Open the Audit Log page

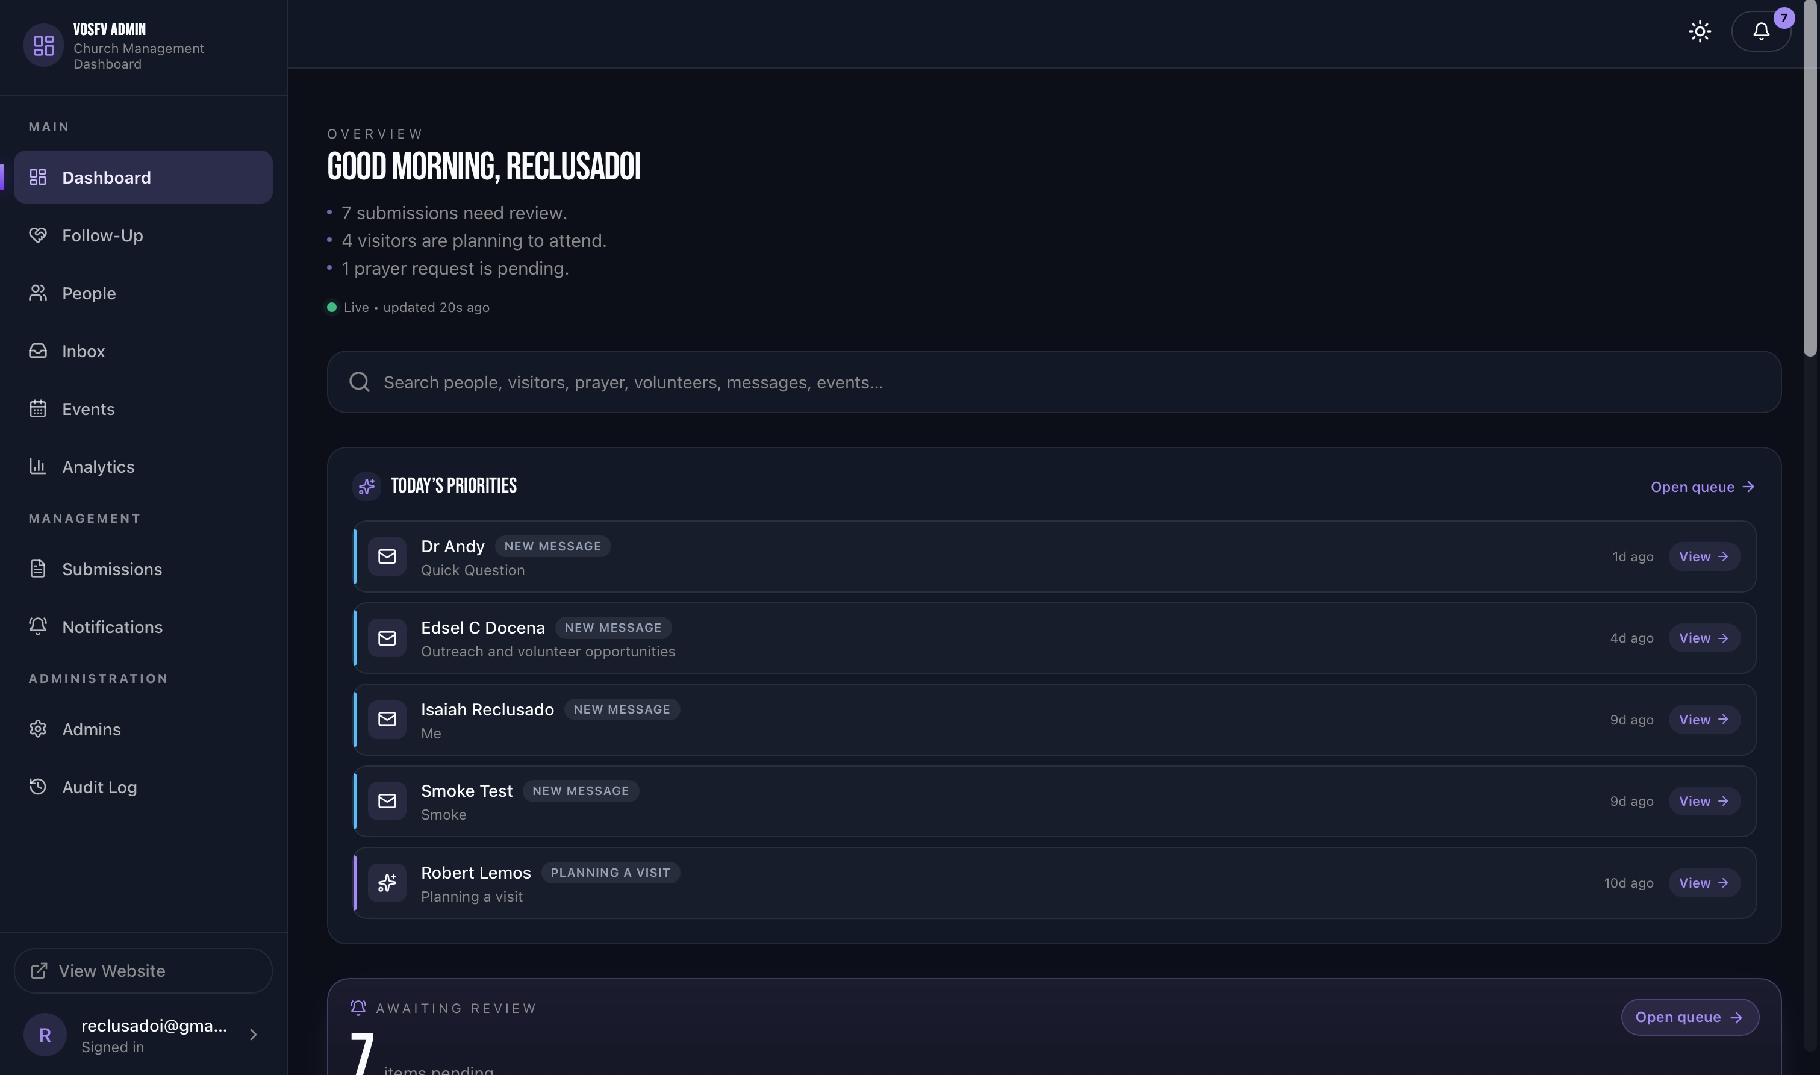pyautogui.click(x=143, y=787)
